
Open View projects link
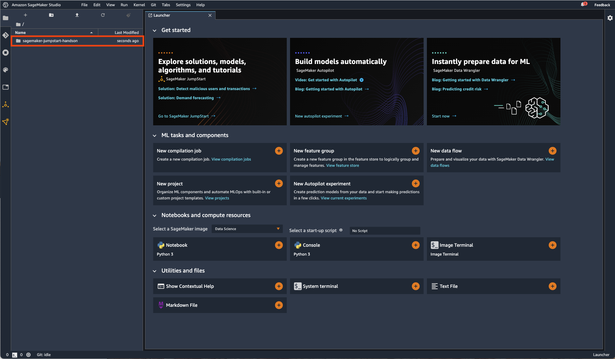[217, 198]
